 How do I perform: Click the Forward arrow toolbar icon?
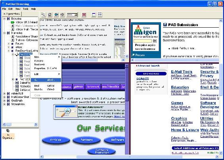point(62,15)
